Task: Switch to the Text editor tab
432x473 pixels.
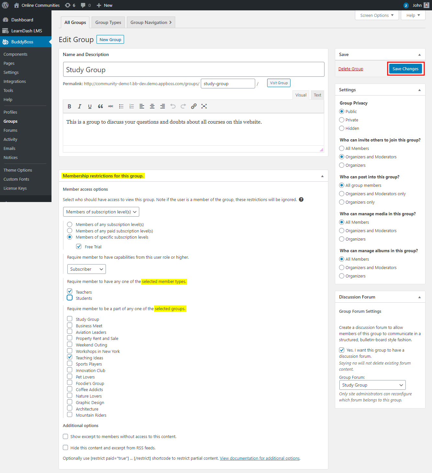Action: point(317,95)
